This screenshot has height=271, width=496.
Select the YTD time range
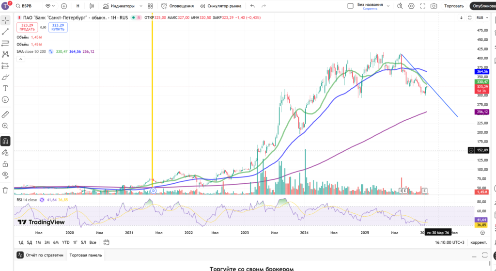coord(65,242)
